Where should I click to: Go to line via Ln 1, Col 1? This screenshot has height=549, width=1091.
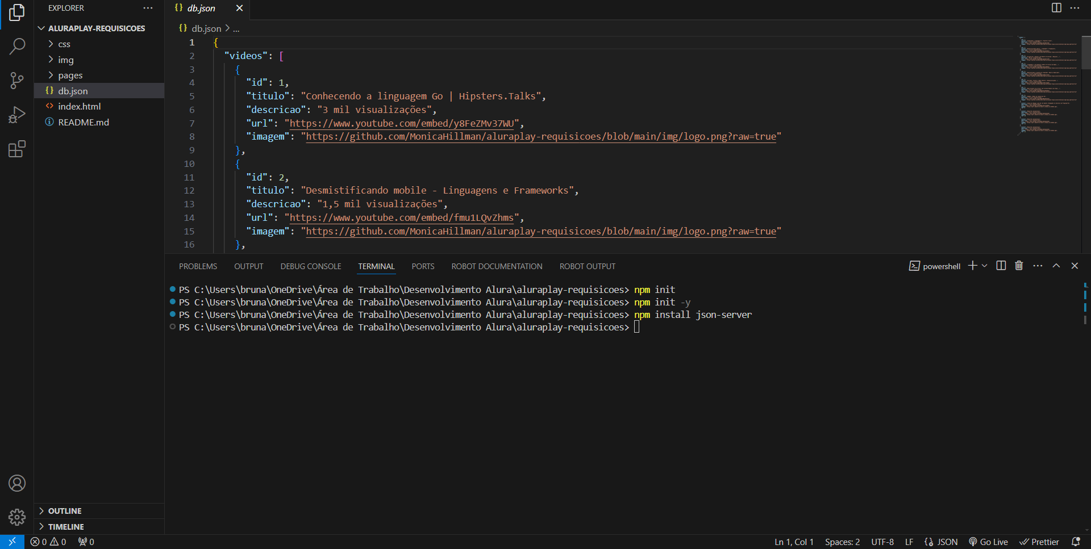(x=794, y=542)
